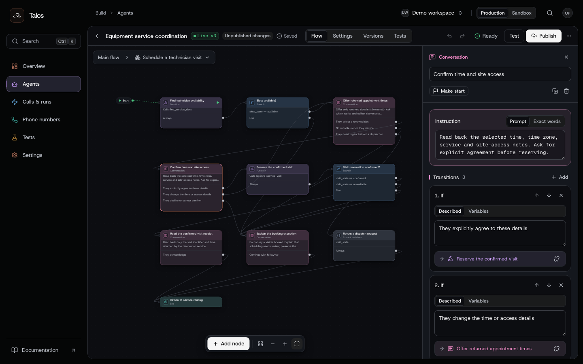Image resolution: width=583 pixels, height=364 pixels.
Task: Switch transition 1 condition to Variables
Action: (x=478, y=211)
